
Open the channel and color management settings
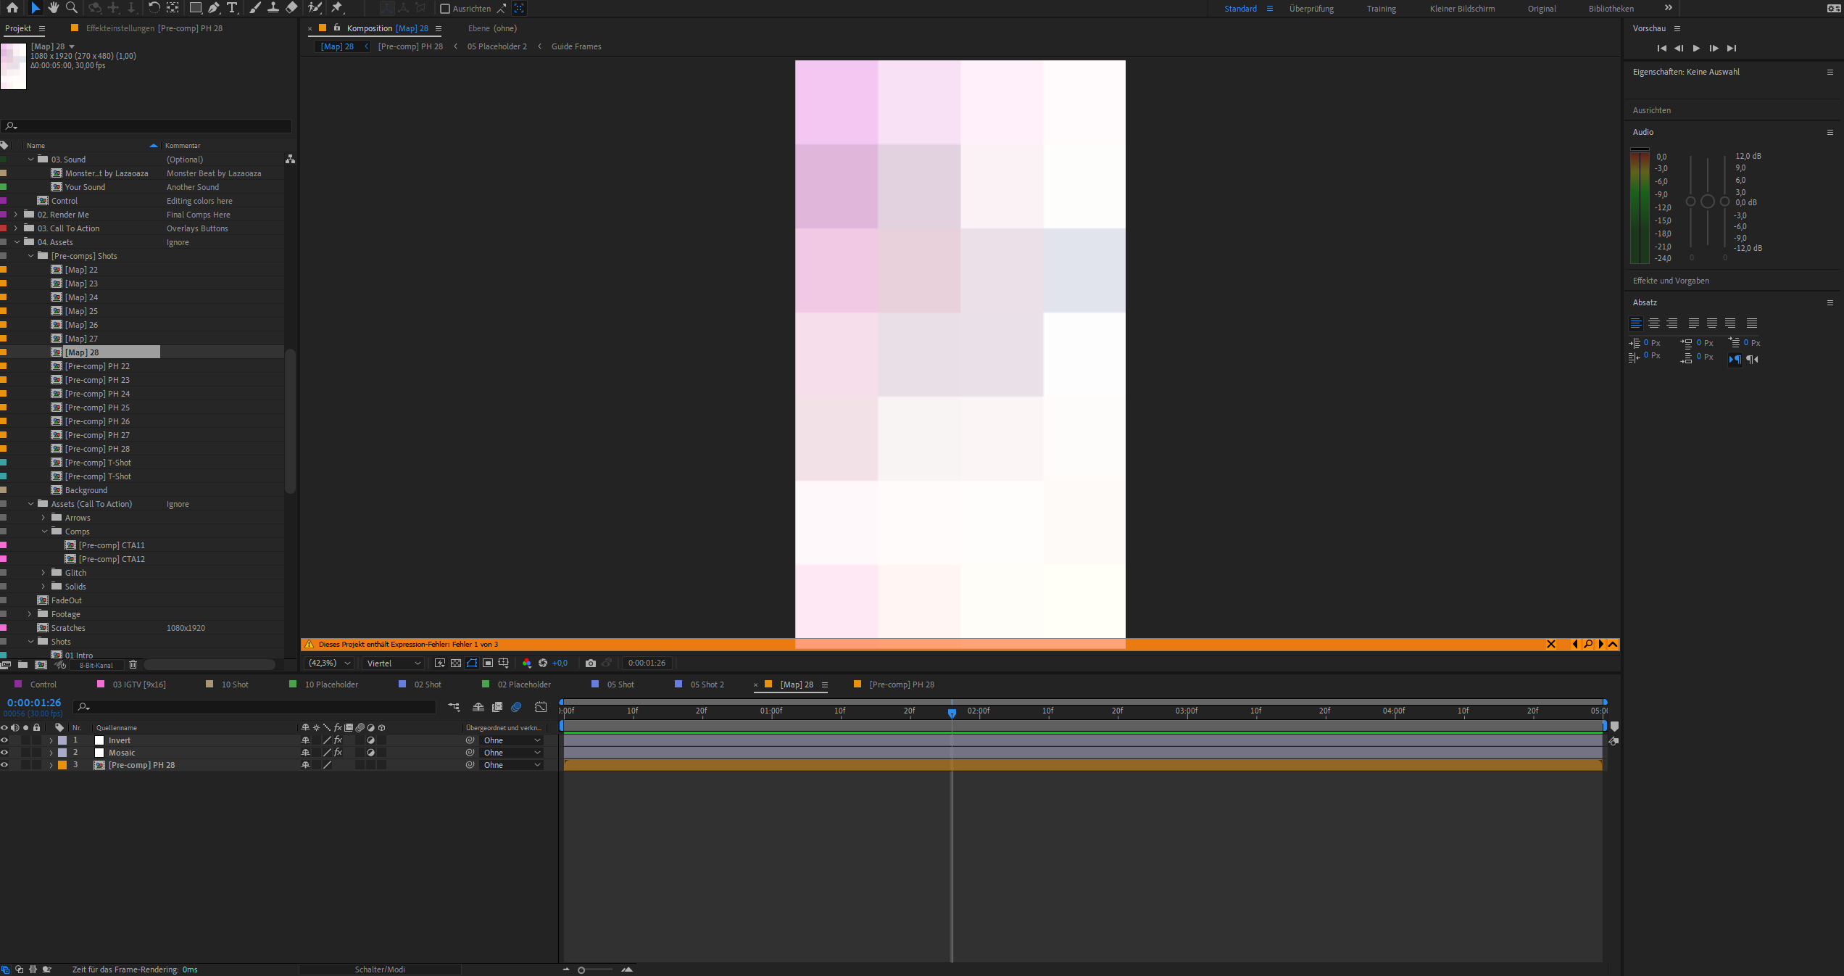(x=527, y=663)
